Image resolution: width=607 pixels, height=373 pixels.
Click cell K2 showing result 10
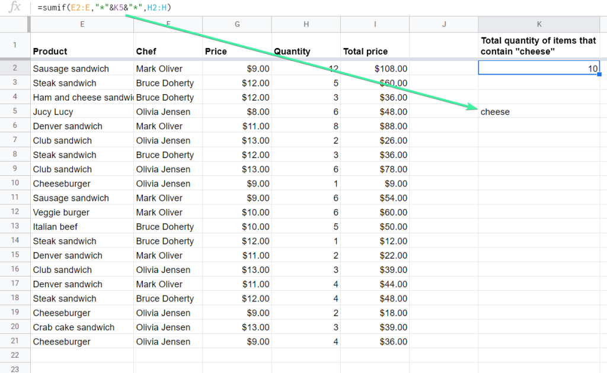pyautogui.click(x=539, y=68)
